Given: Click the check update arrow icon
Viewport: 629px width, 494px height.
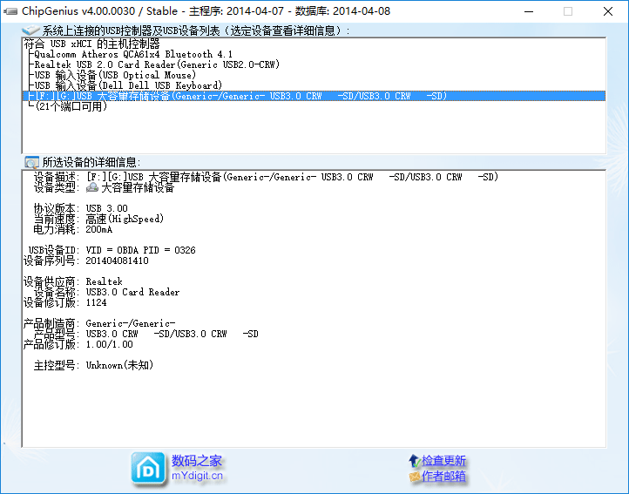Looking at the screenshot, I should tap(414, 461).
